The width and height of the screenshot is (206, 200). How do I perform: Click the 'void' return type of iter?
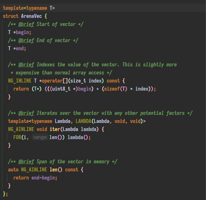pyautogui.click(x=42, y=129)
